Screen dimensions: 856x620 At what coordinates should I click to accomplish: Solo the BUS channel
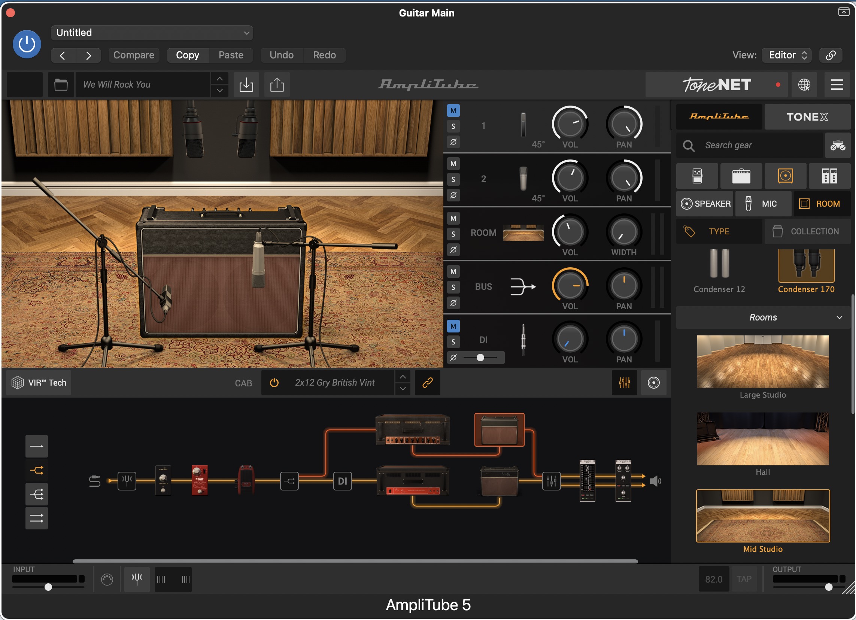(453, 288)
